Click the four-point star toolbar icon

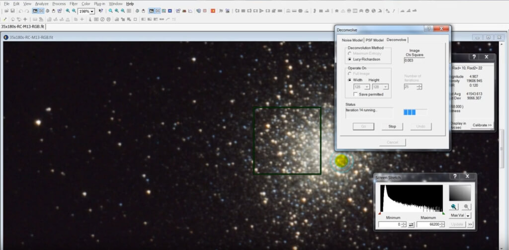pos(25,19)
